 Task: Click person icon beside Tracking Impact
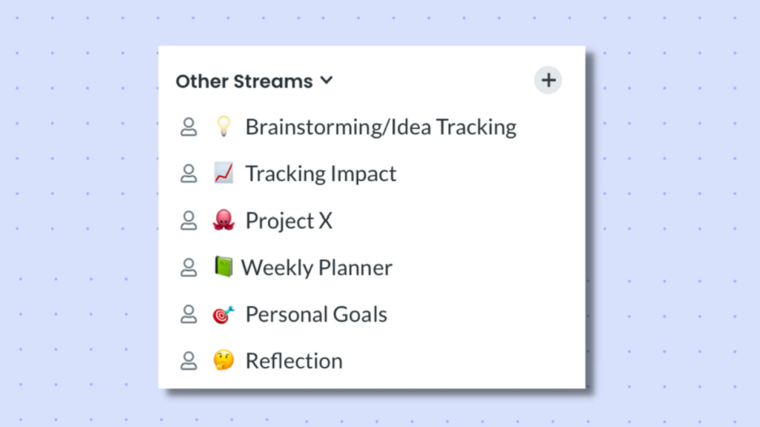point(189,173)
